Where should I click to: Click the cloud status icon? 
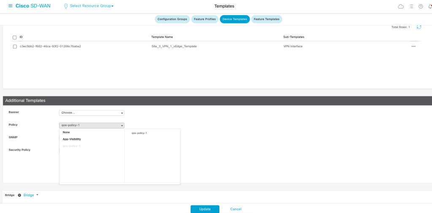coord(401,6)
